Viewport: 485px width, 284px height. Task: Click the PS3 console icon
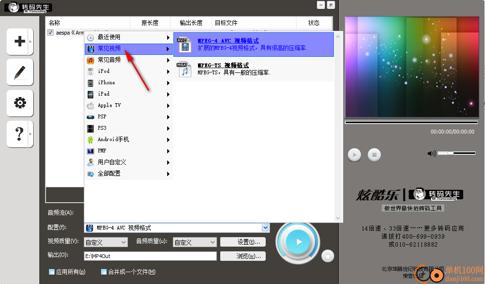pyautogui.click(x=90, y=129)
